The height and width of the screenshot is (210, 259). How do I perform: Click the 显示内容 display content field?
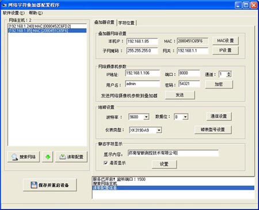point(173,153)
